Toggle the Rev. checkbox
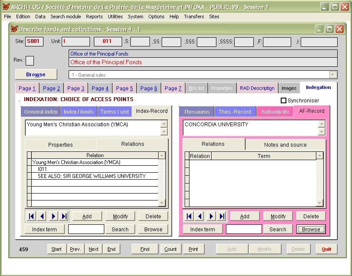This screenshot has height=276, width=352. point(30,60)
